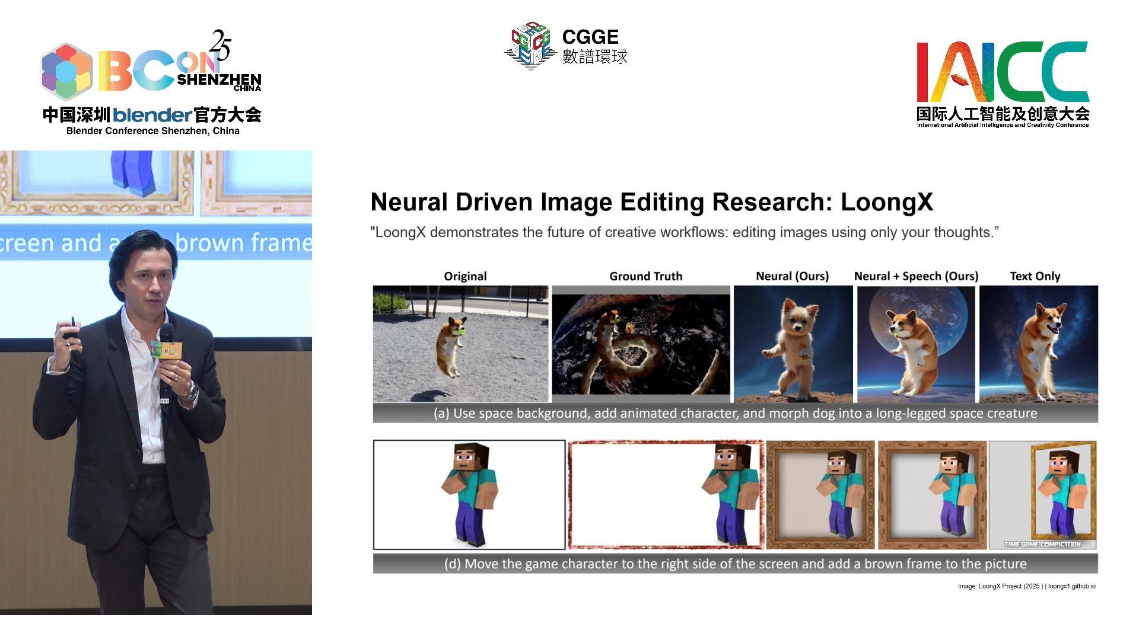
Task: Click the LoongX quote subtitle text
Action: click(x=685, y=232)
